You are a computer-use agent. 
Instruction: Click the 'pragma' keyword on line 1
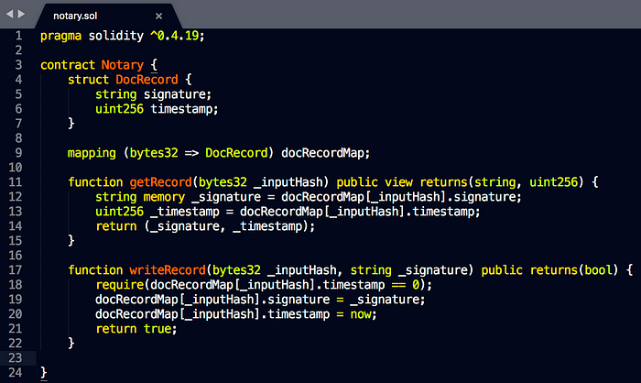(x=61, y=36)
